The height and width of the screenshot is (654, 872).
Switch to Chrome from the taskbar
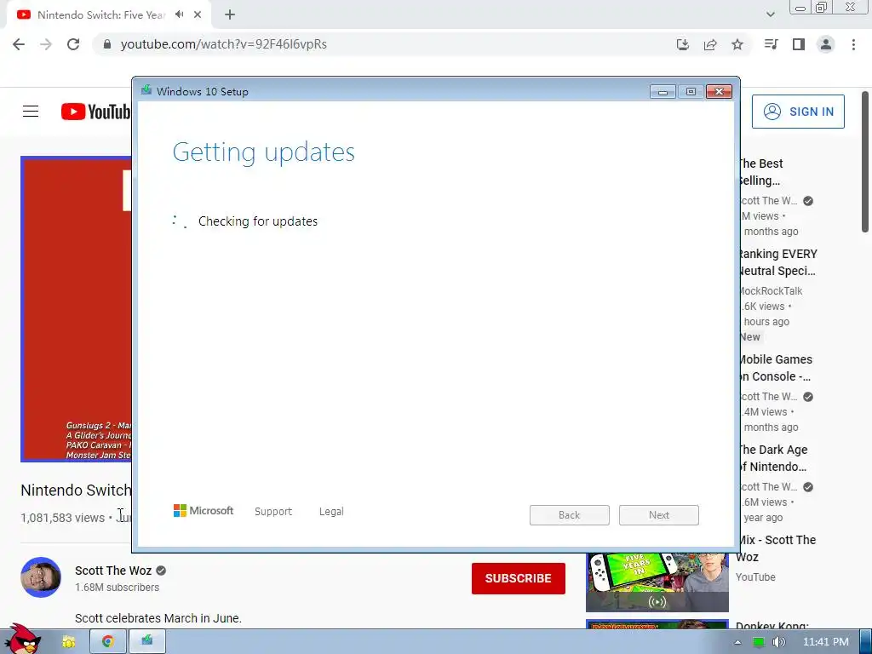(108, 642)
